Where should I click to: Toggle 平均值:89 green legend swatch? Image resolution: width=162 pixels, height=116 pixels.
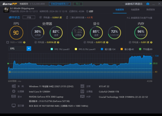click(x=140, y=49)
